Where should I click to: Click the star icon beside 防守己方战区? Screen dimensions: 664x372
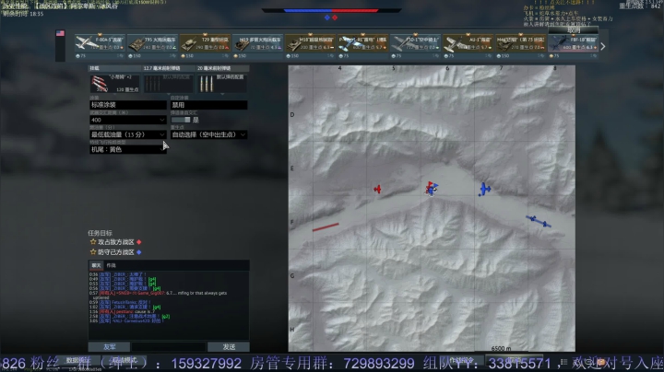coord(93,252)
